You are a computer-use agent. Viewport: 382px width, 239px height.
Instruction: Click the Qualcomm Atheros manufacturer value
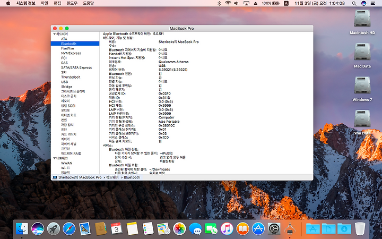pyautogui.click(x=173, y=62)
